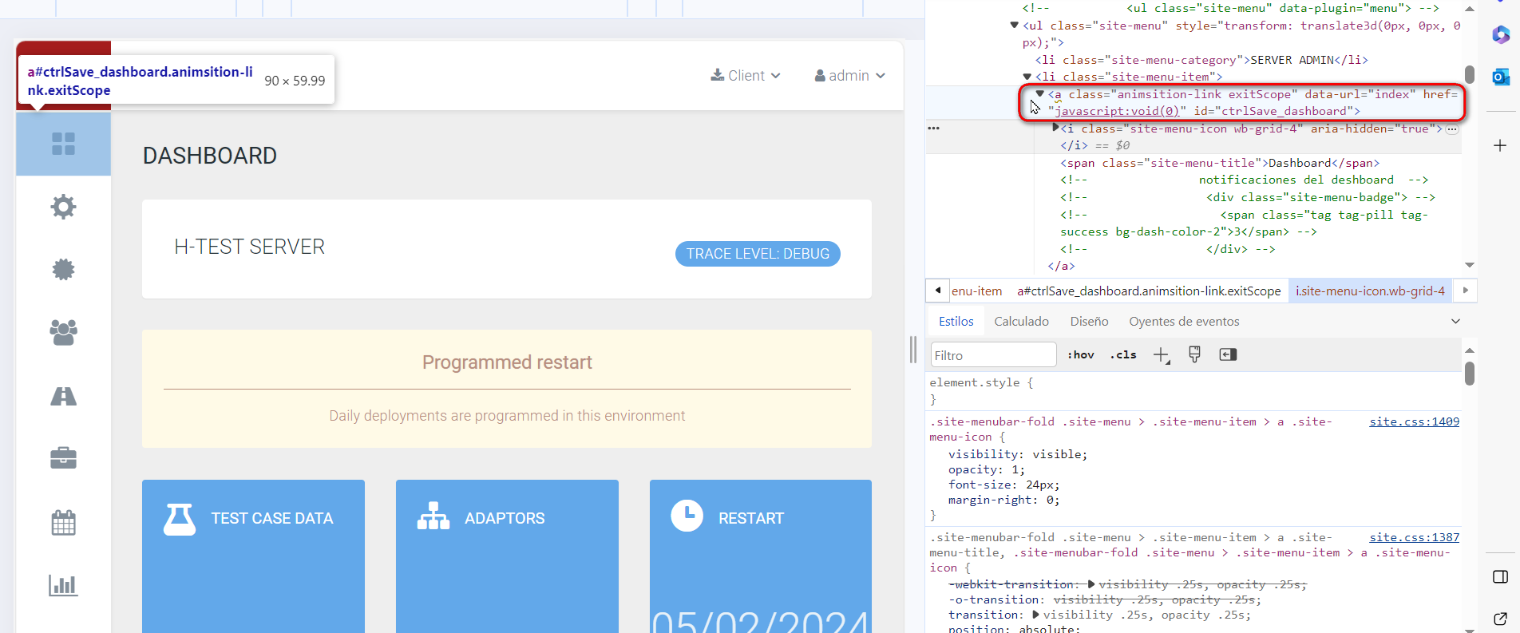The height and width of the screenshot is (633, 1520).
Task: Open the briefcase icon in sidebar
Action: (63, 458)
